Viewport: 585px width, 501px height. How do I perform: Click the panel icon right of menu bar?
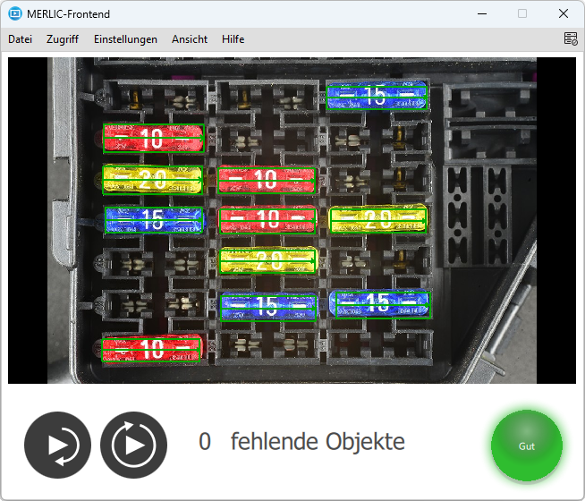pyautogui.click(x=570, y=39)
